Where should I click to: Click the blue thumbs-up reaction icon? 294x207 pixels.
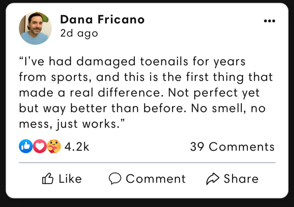click(25, 146)
